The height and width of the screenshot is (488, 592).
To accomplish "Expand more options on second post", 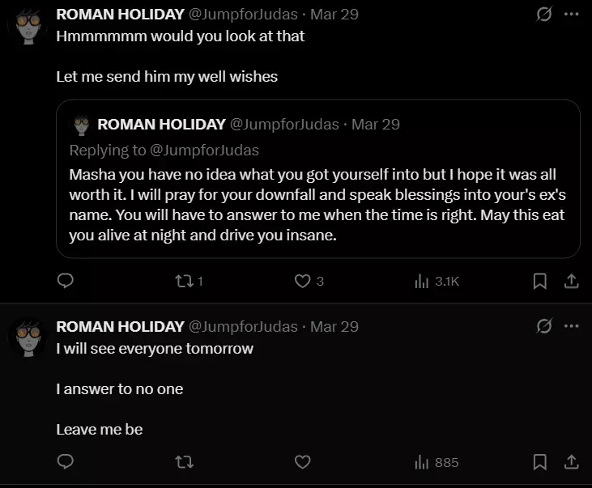I will point(571,326).
